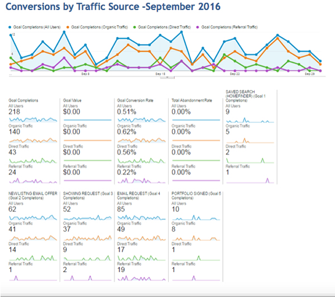Image resolution: width=335 pixels, height=297 pixels.
Task: Open the Goal Completions Referral Traffic sparkline
Action: point(33,181)
